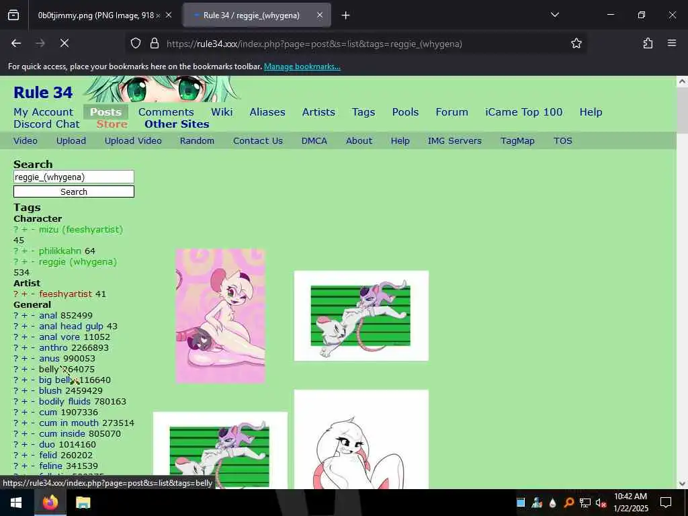Image resolution: width=688 pixels, height=516 pixels.
Task: Click the '?' wiki link beside anthro
Action: (x=16, y=347)
